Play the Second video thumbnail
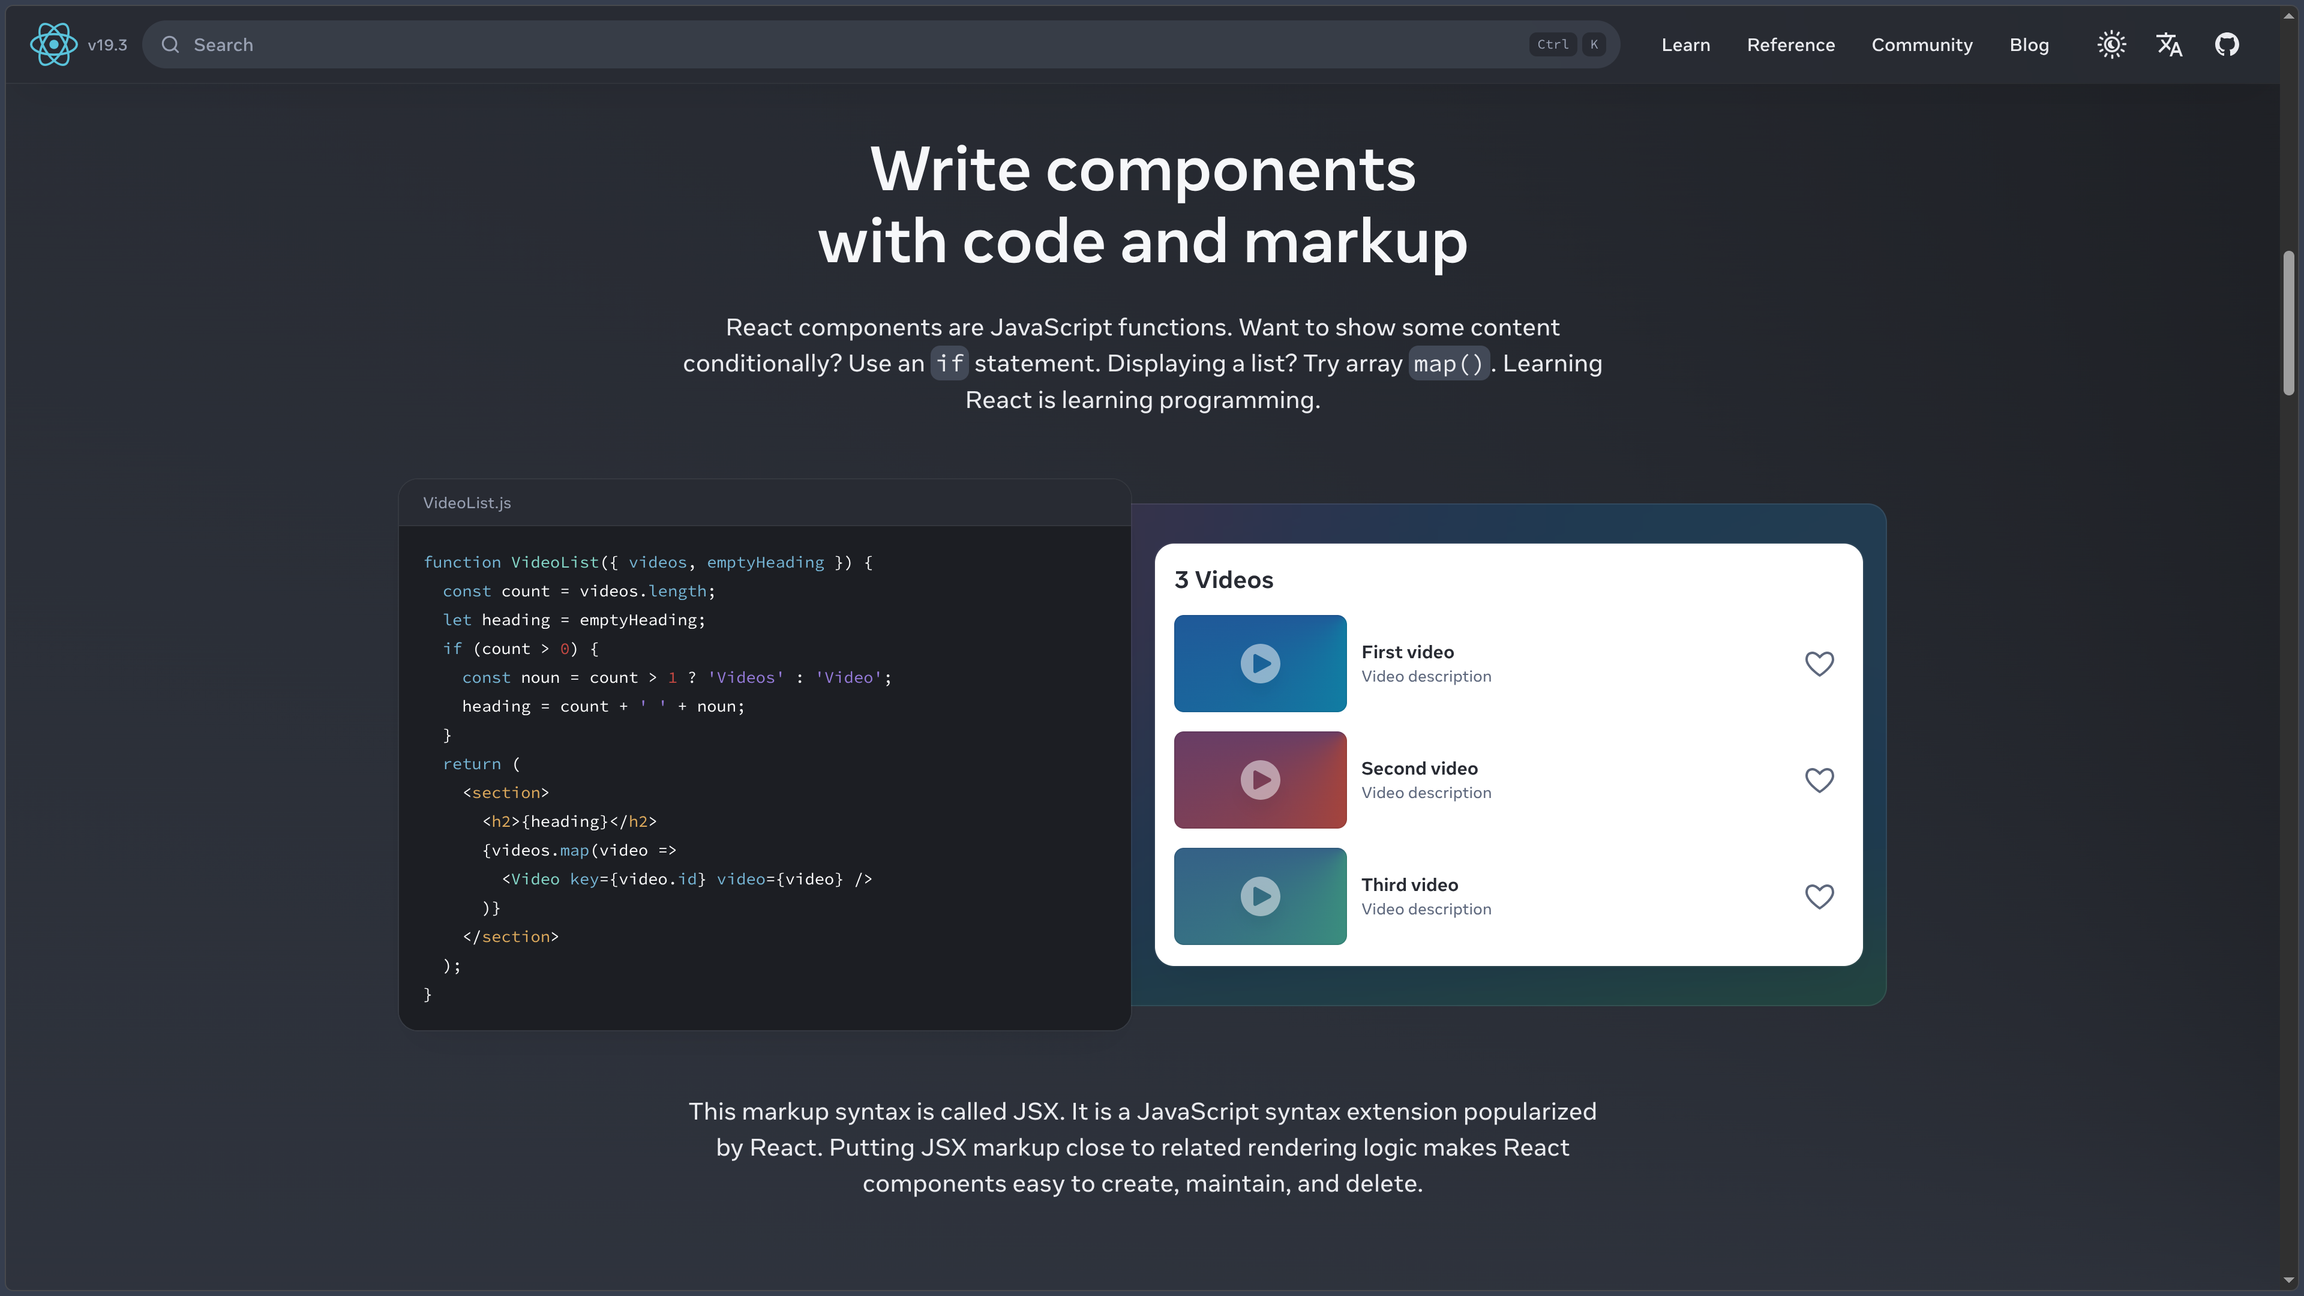 coord(1259,780)
